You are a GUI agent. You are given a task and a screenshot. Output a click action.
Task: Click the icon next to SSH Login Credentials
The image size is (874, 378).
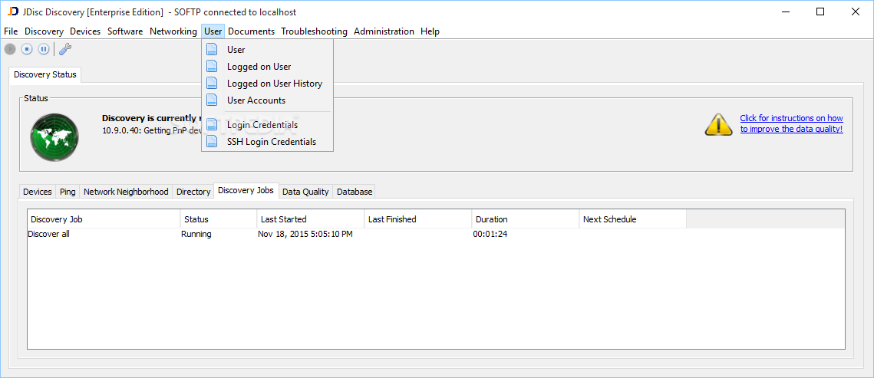pyautogui.click(x=212, y=141)
